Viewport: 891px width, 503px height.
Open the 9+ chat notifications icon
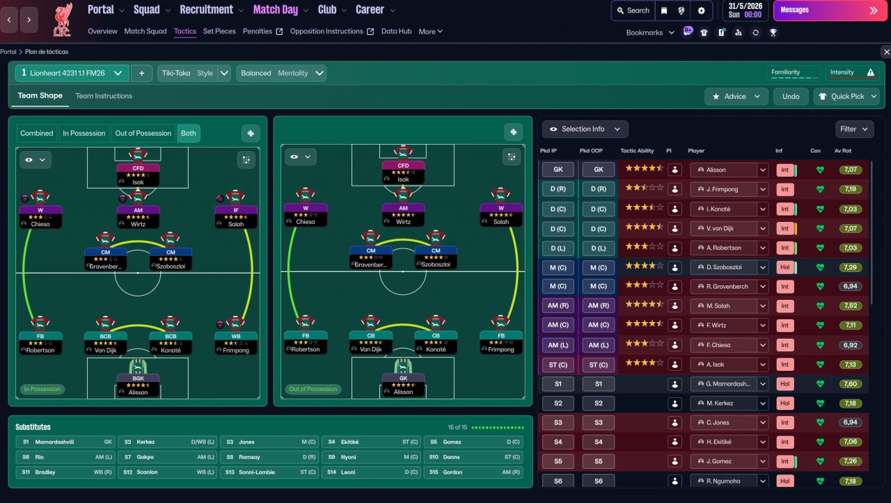tap(688, 31)
